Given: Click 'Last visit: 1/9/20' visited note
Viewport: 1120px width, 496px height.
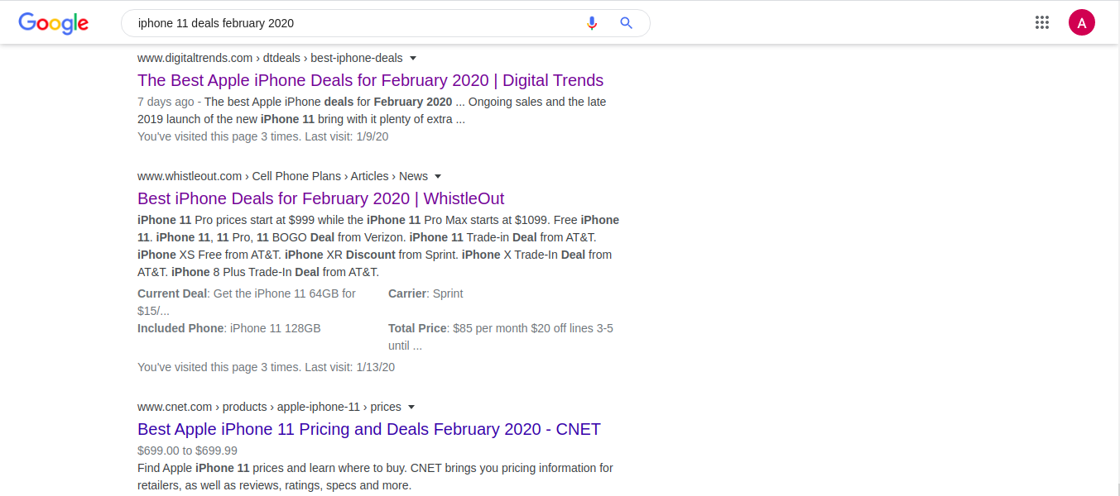Looking at the screenshot, I should click(347, 136).
